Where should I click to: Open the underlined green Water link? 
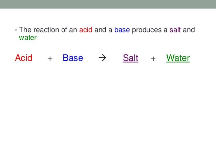tap(178, 58)
